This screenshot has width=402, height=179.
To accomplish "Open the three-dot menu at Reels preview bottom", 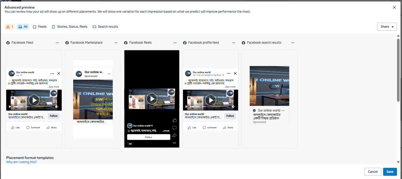I will pos(174,143).
